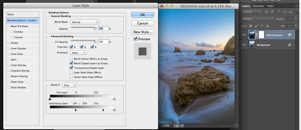Open the Layers panel flyout menu

(296, 6)
